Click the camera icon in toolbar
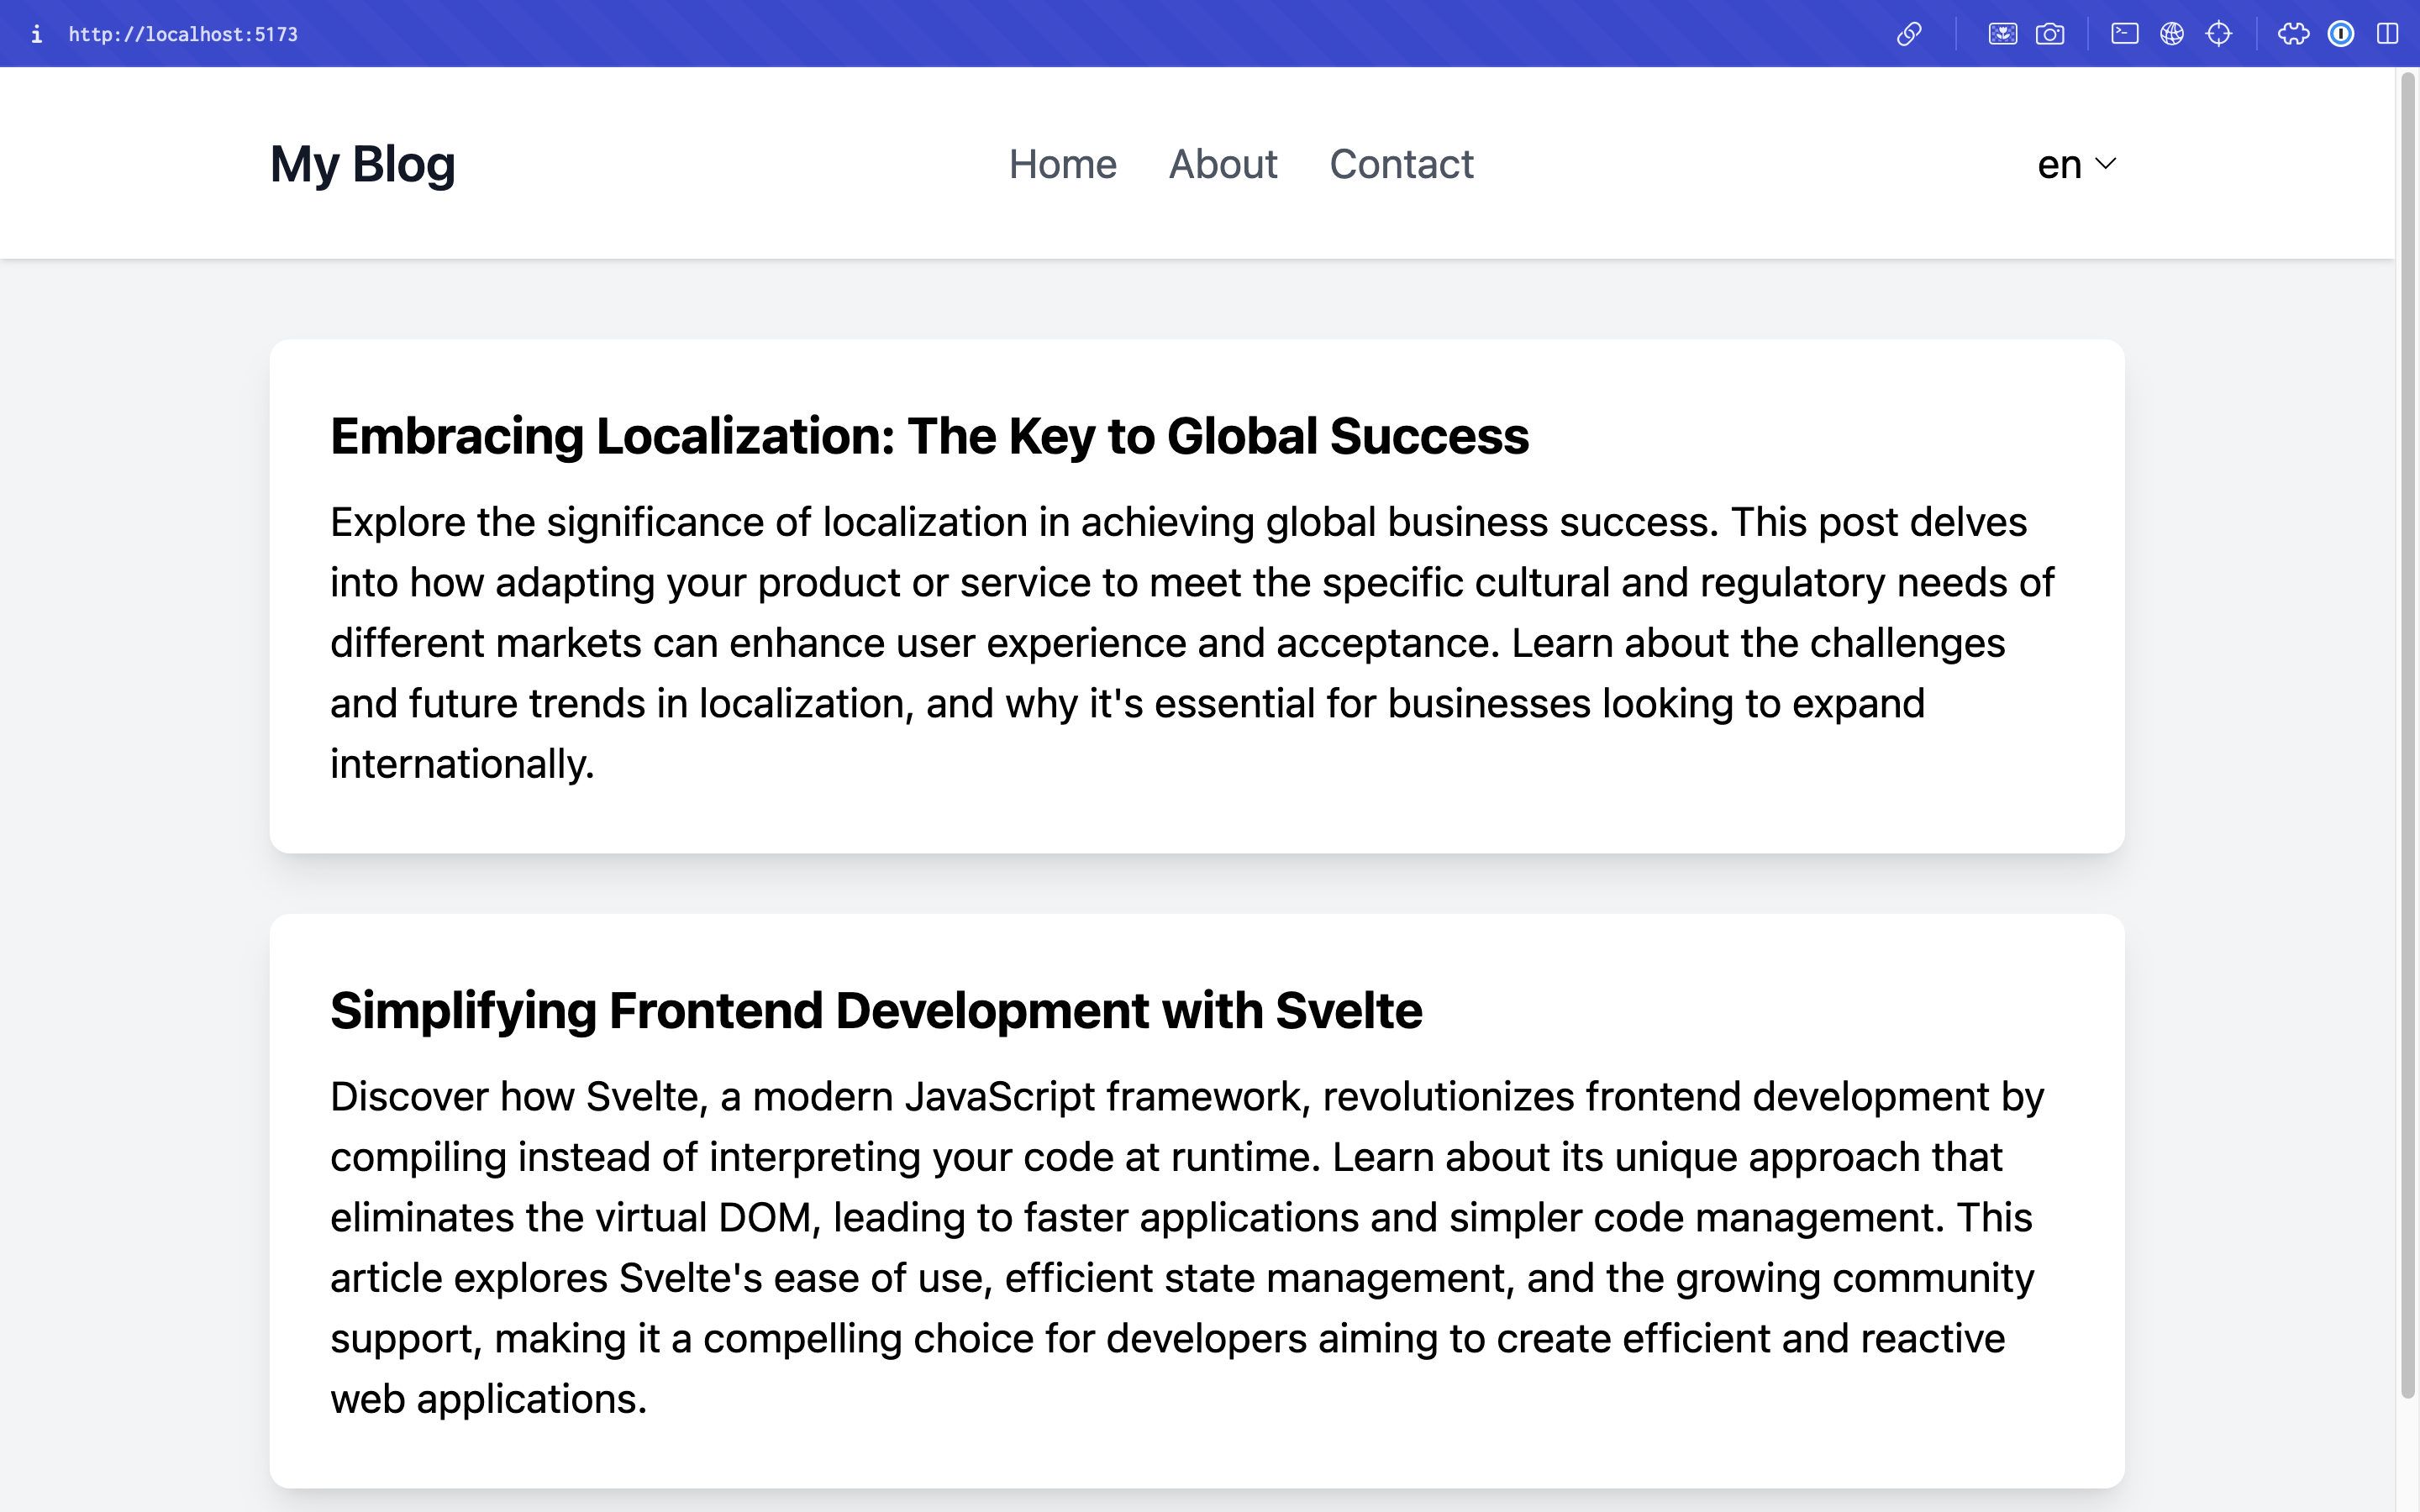Viewport: 2420px width, 1512px height. click(x=2050, y=33)
